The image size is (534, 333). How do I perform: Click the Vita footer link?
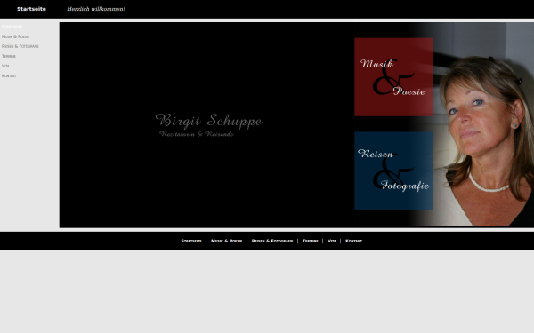332,241
